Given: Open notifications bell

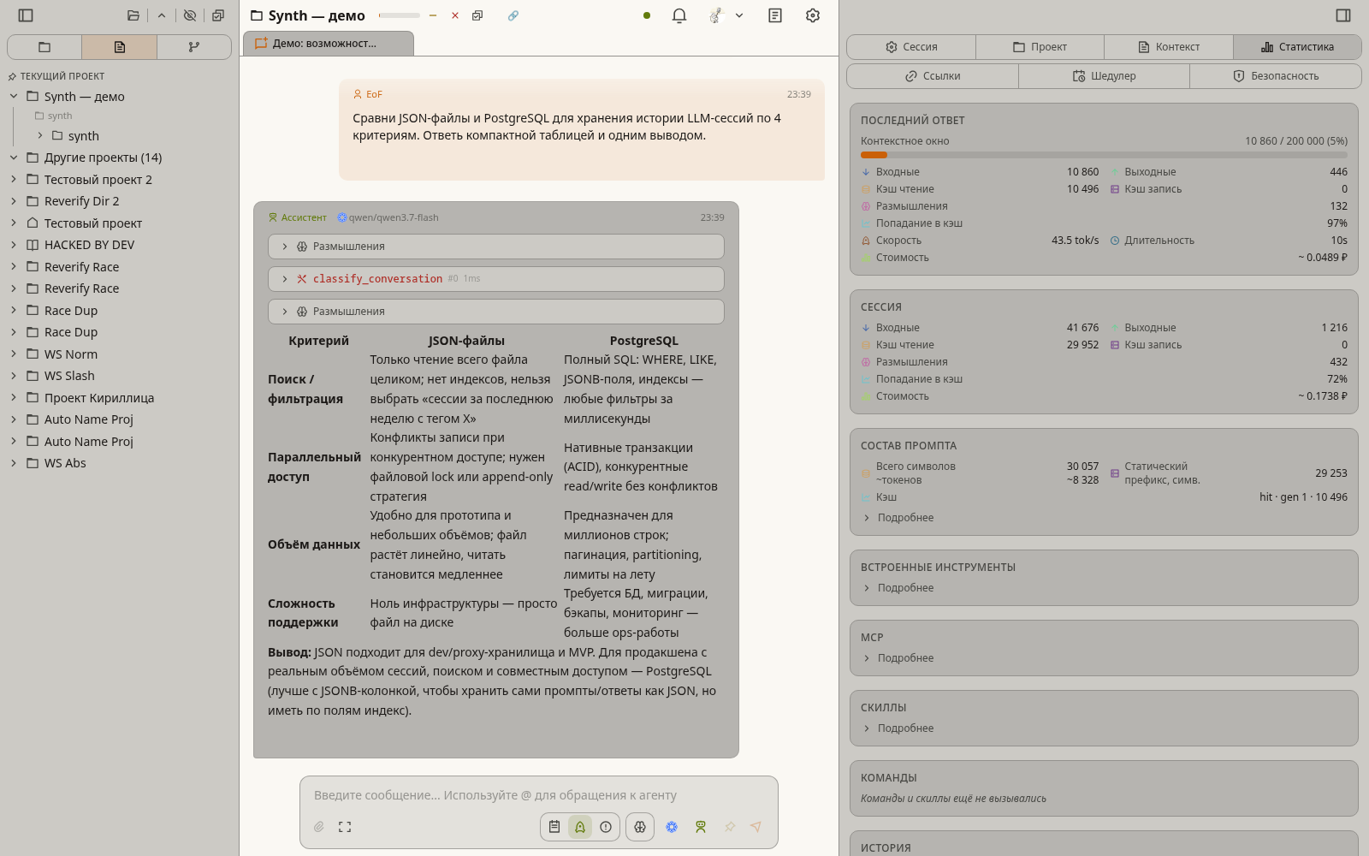Looking at the screenshot, I should pyautogui.click(x=679, y=15).
